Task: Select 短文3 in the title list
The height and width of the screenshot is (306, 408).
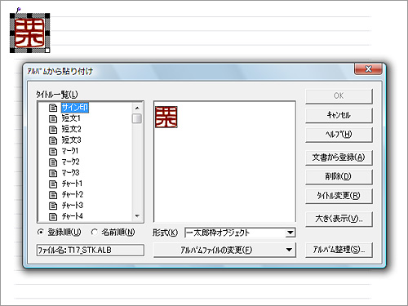Action: pyautogui.click(x=71, y=140)
